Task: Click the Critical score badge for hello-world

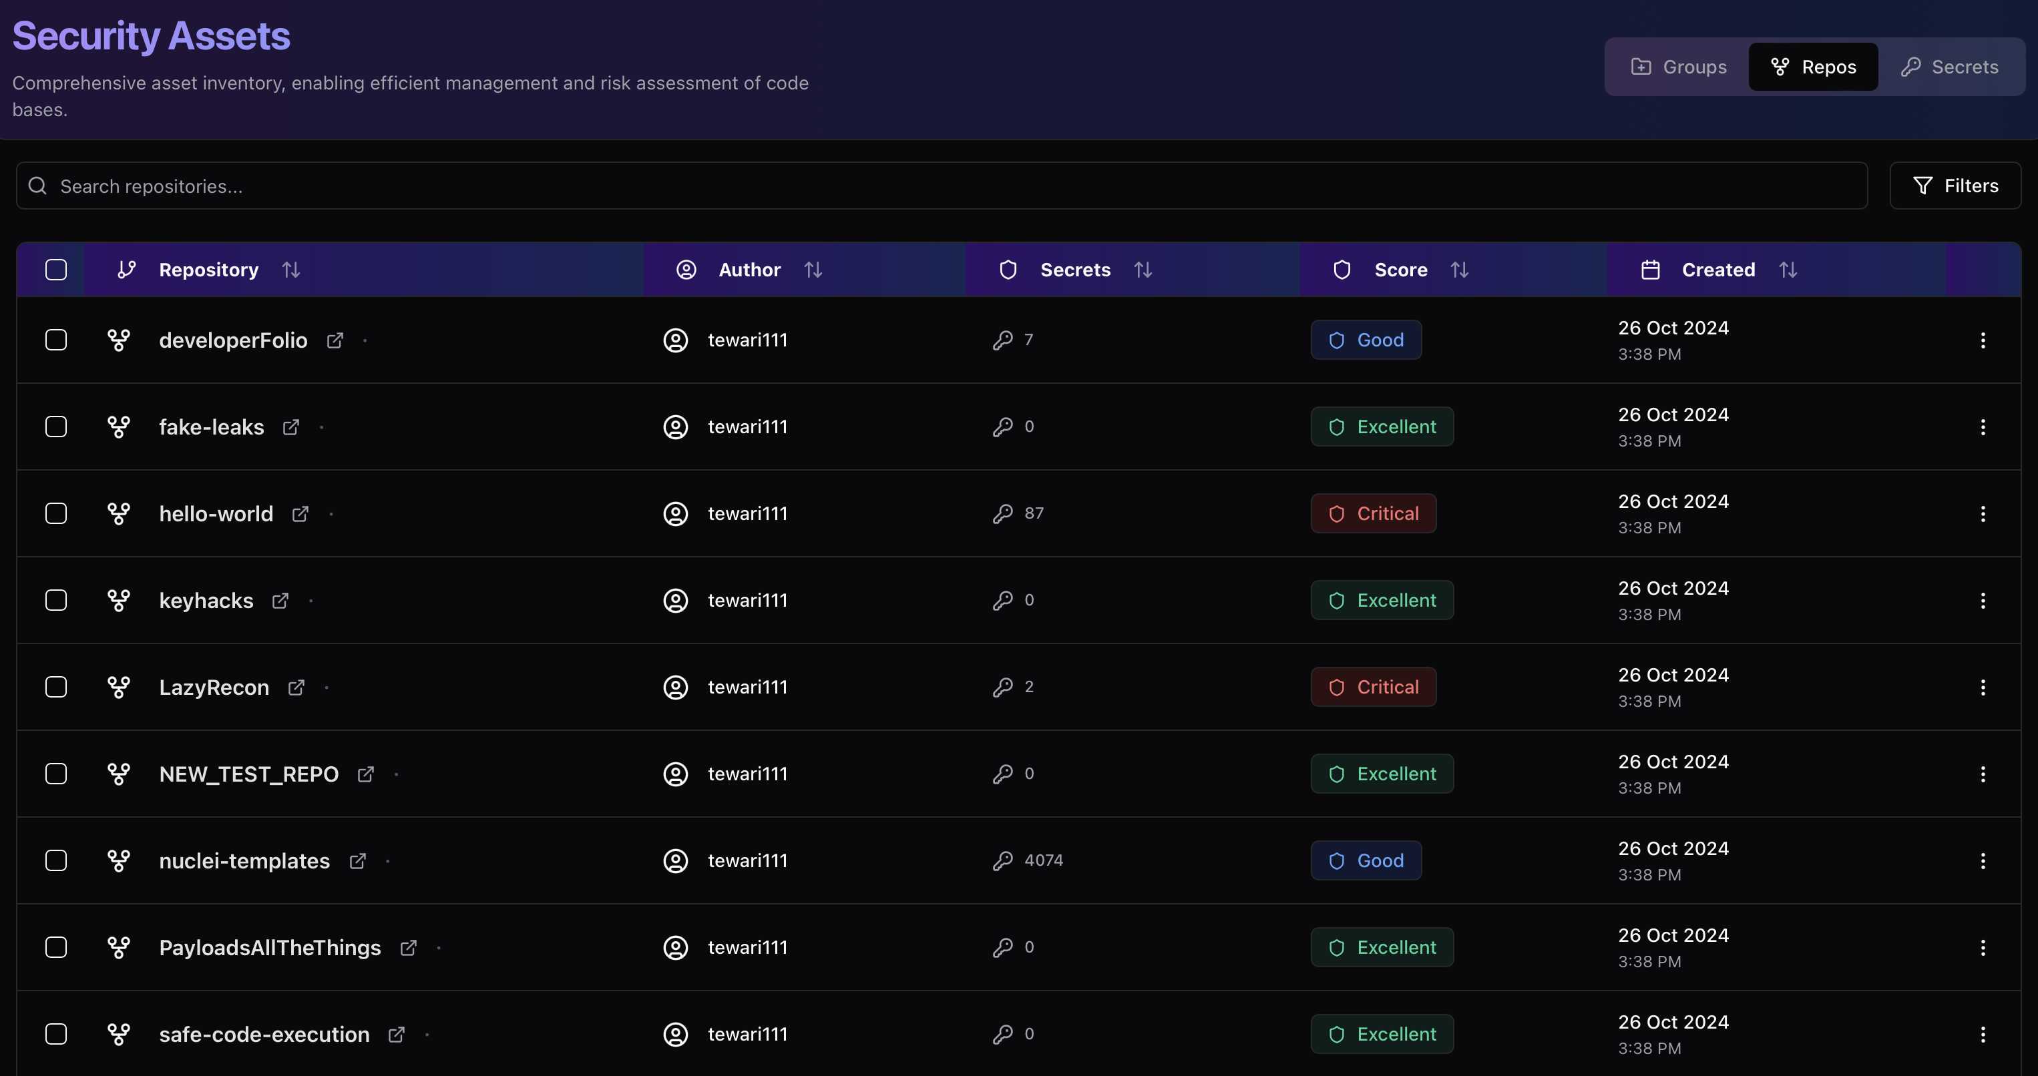Action: click(1374, 514)
